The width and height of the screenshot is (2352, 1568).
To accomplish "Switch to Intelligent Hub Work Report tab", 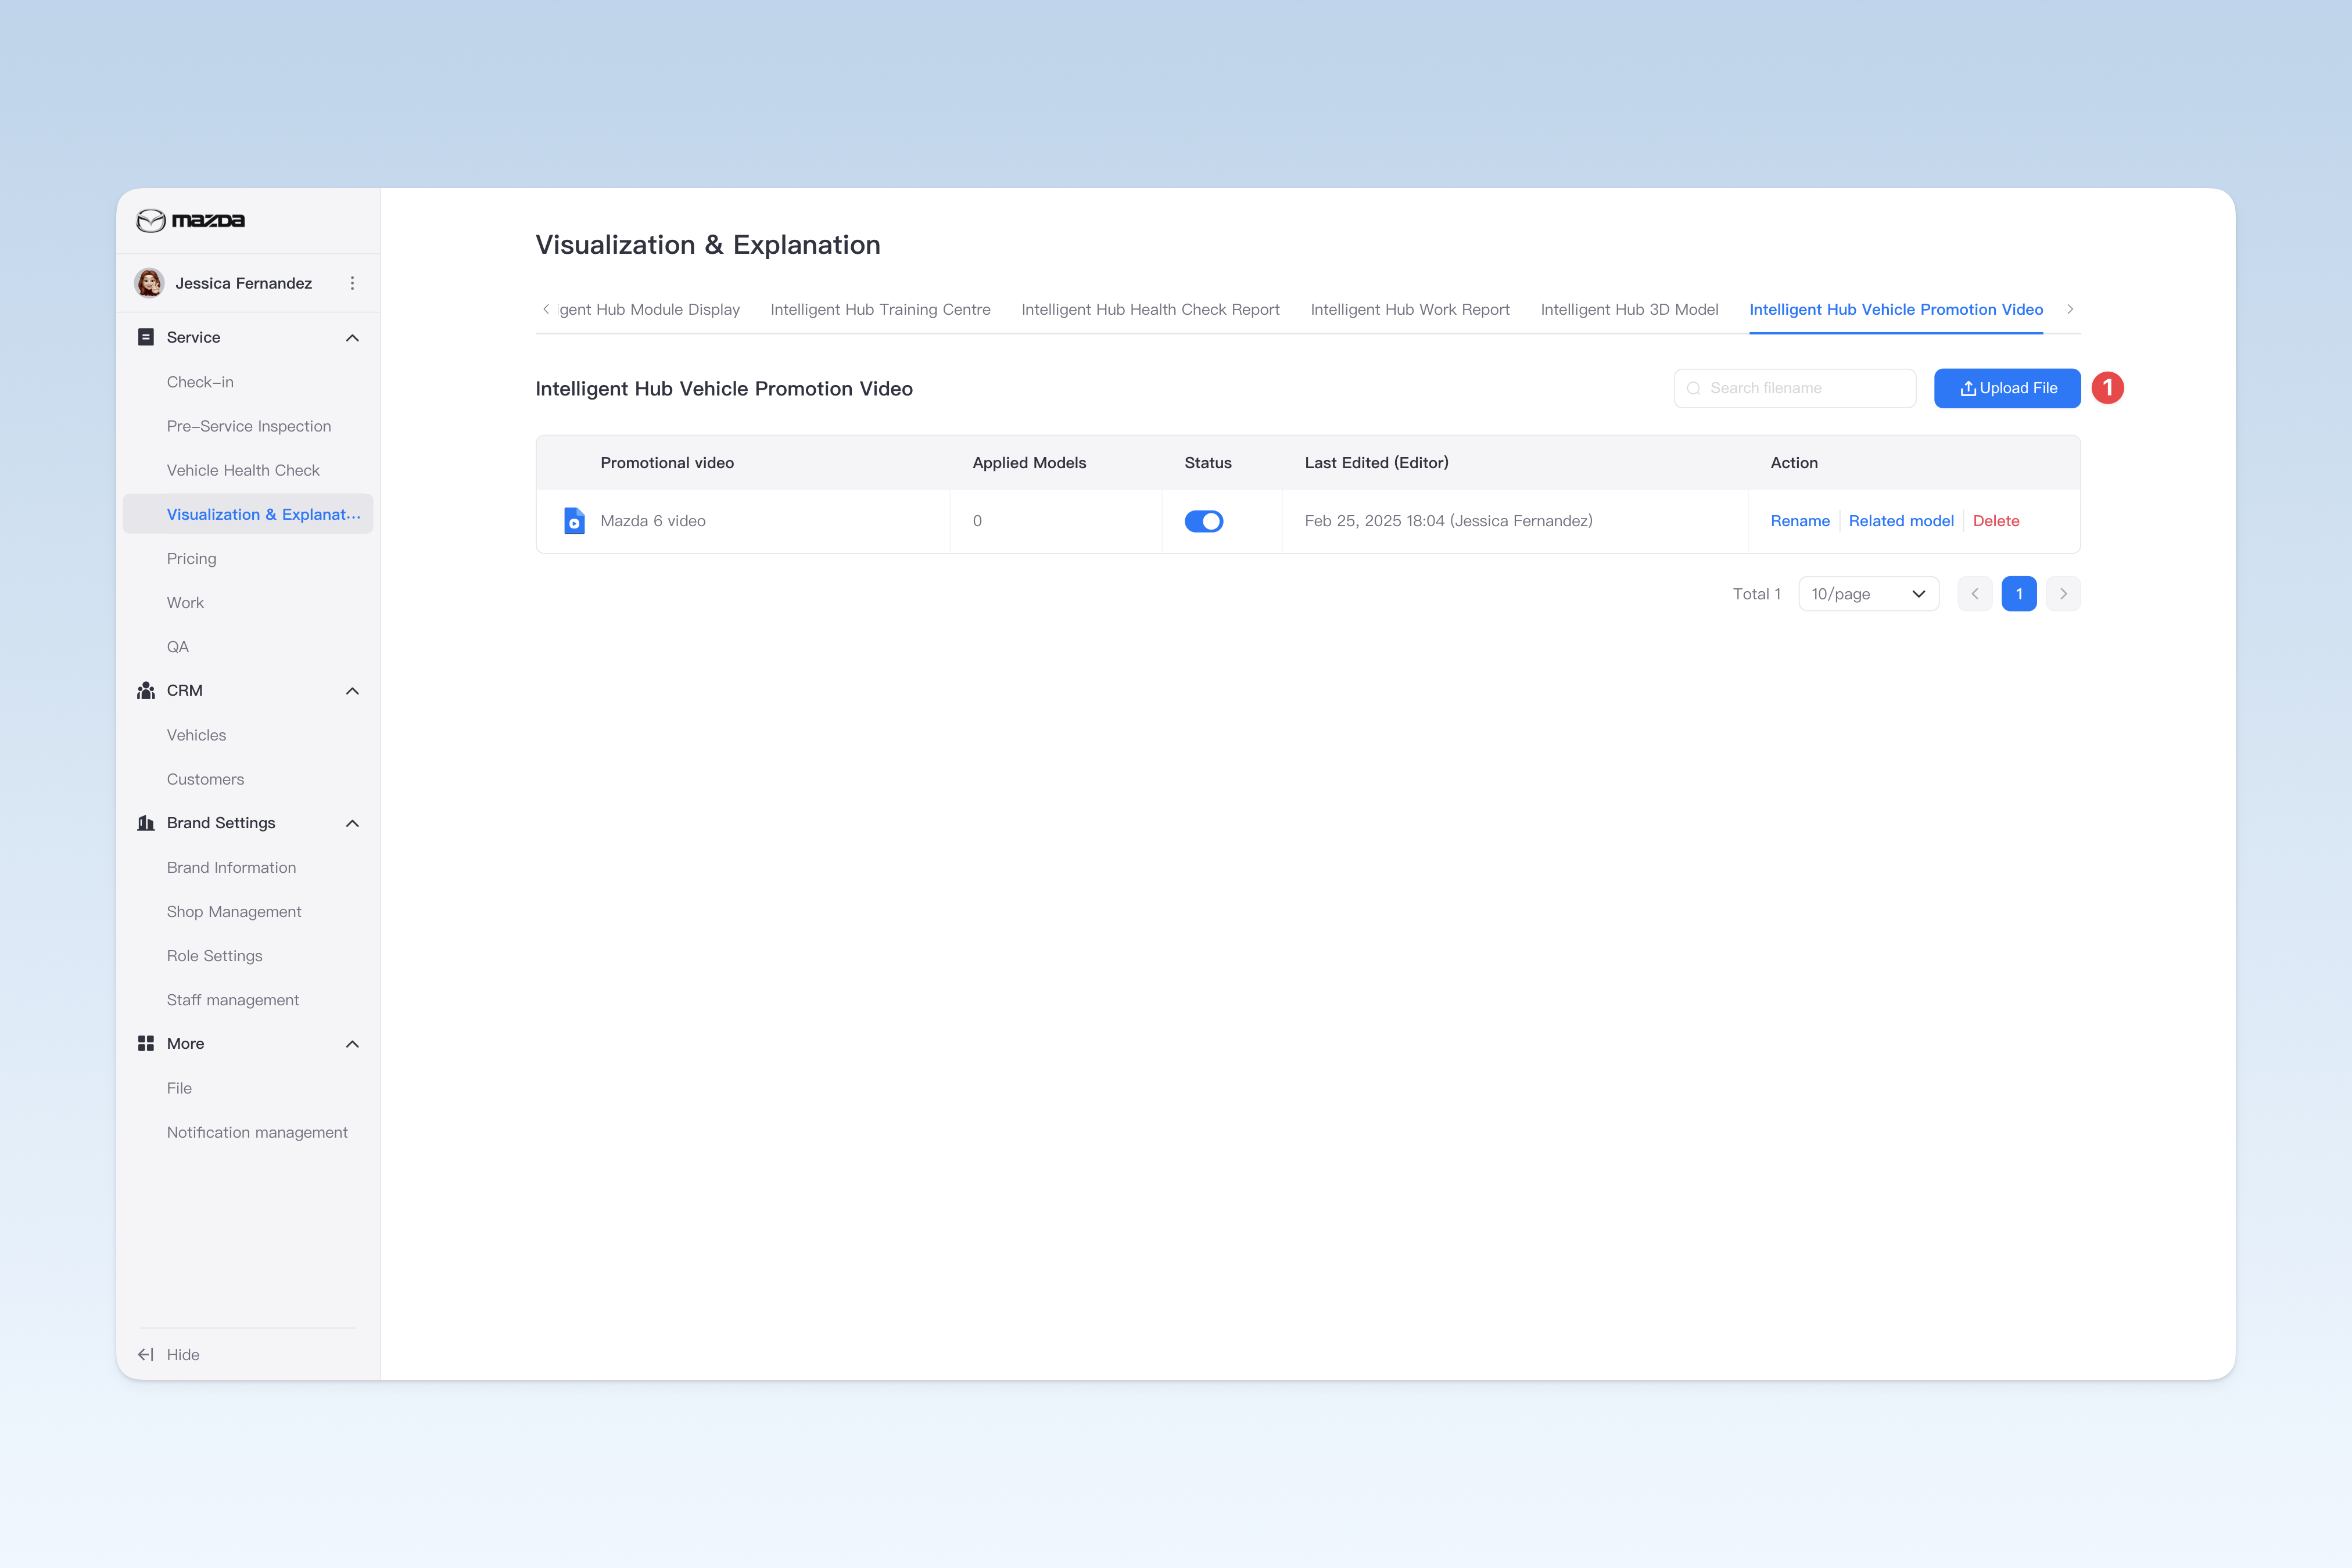I will point(1410,310).
